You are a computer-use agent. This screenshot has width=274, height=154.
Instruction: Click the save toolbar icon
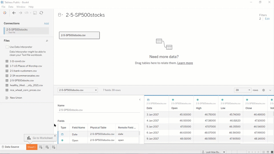35,13
